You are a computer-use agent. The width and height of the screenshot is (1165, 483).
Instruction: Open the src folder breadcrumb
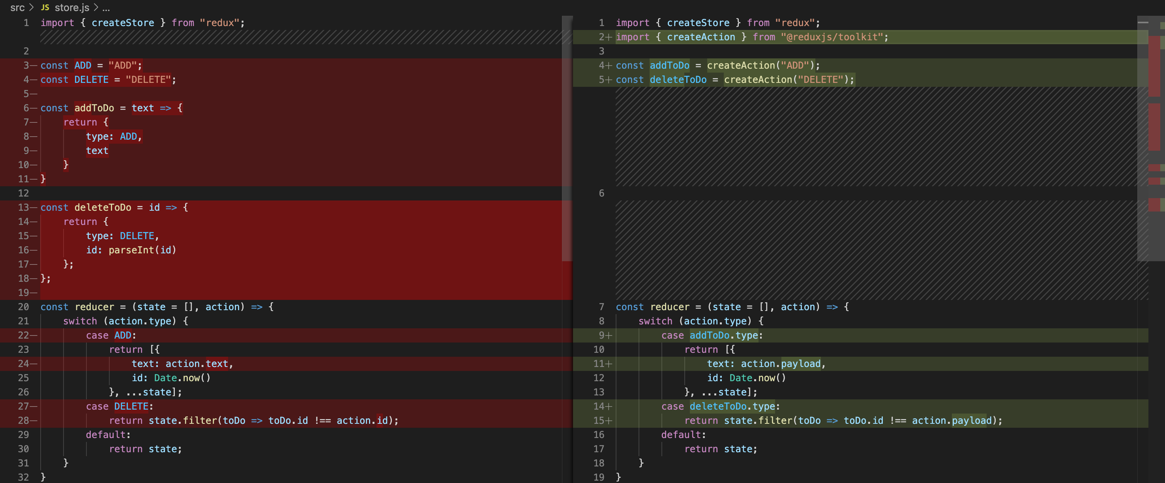coord(17,7)
